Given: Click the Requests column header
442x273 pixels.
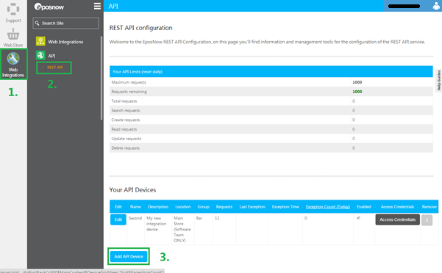Looking at the screenshot, I should [x=224, y=207].
